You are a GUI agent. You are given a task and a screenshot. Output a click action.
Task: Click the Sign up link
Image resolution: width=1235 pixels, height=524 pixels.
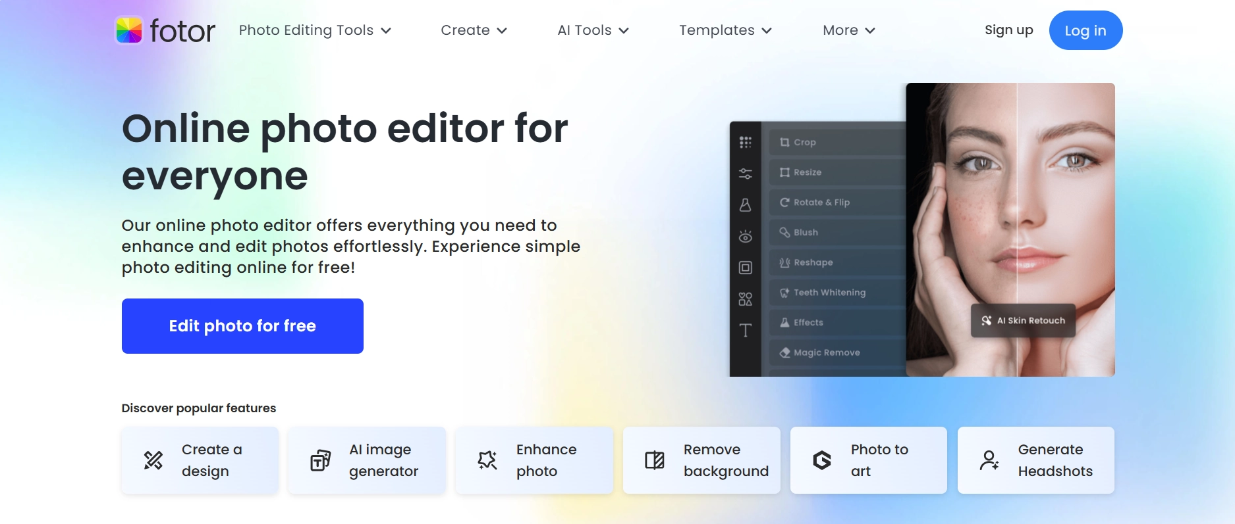tap(1008, 30)
